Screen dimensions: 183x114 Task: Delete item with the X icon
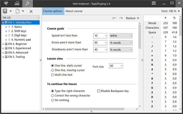click(31, 11)
